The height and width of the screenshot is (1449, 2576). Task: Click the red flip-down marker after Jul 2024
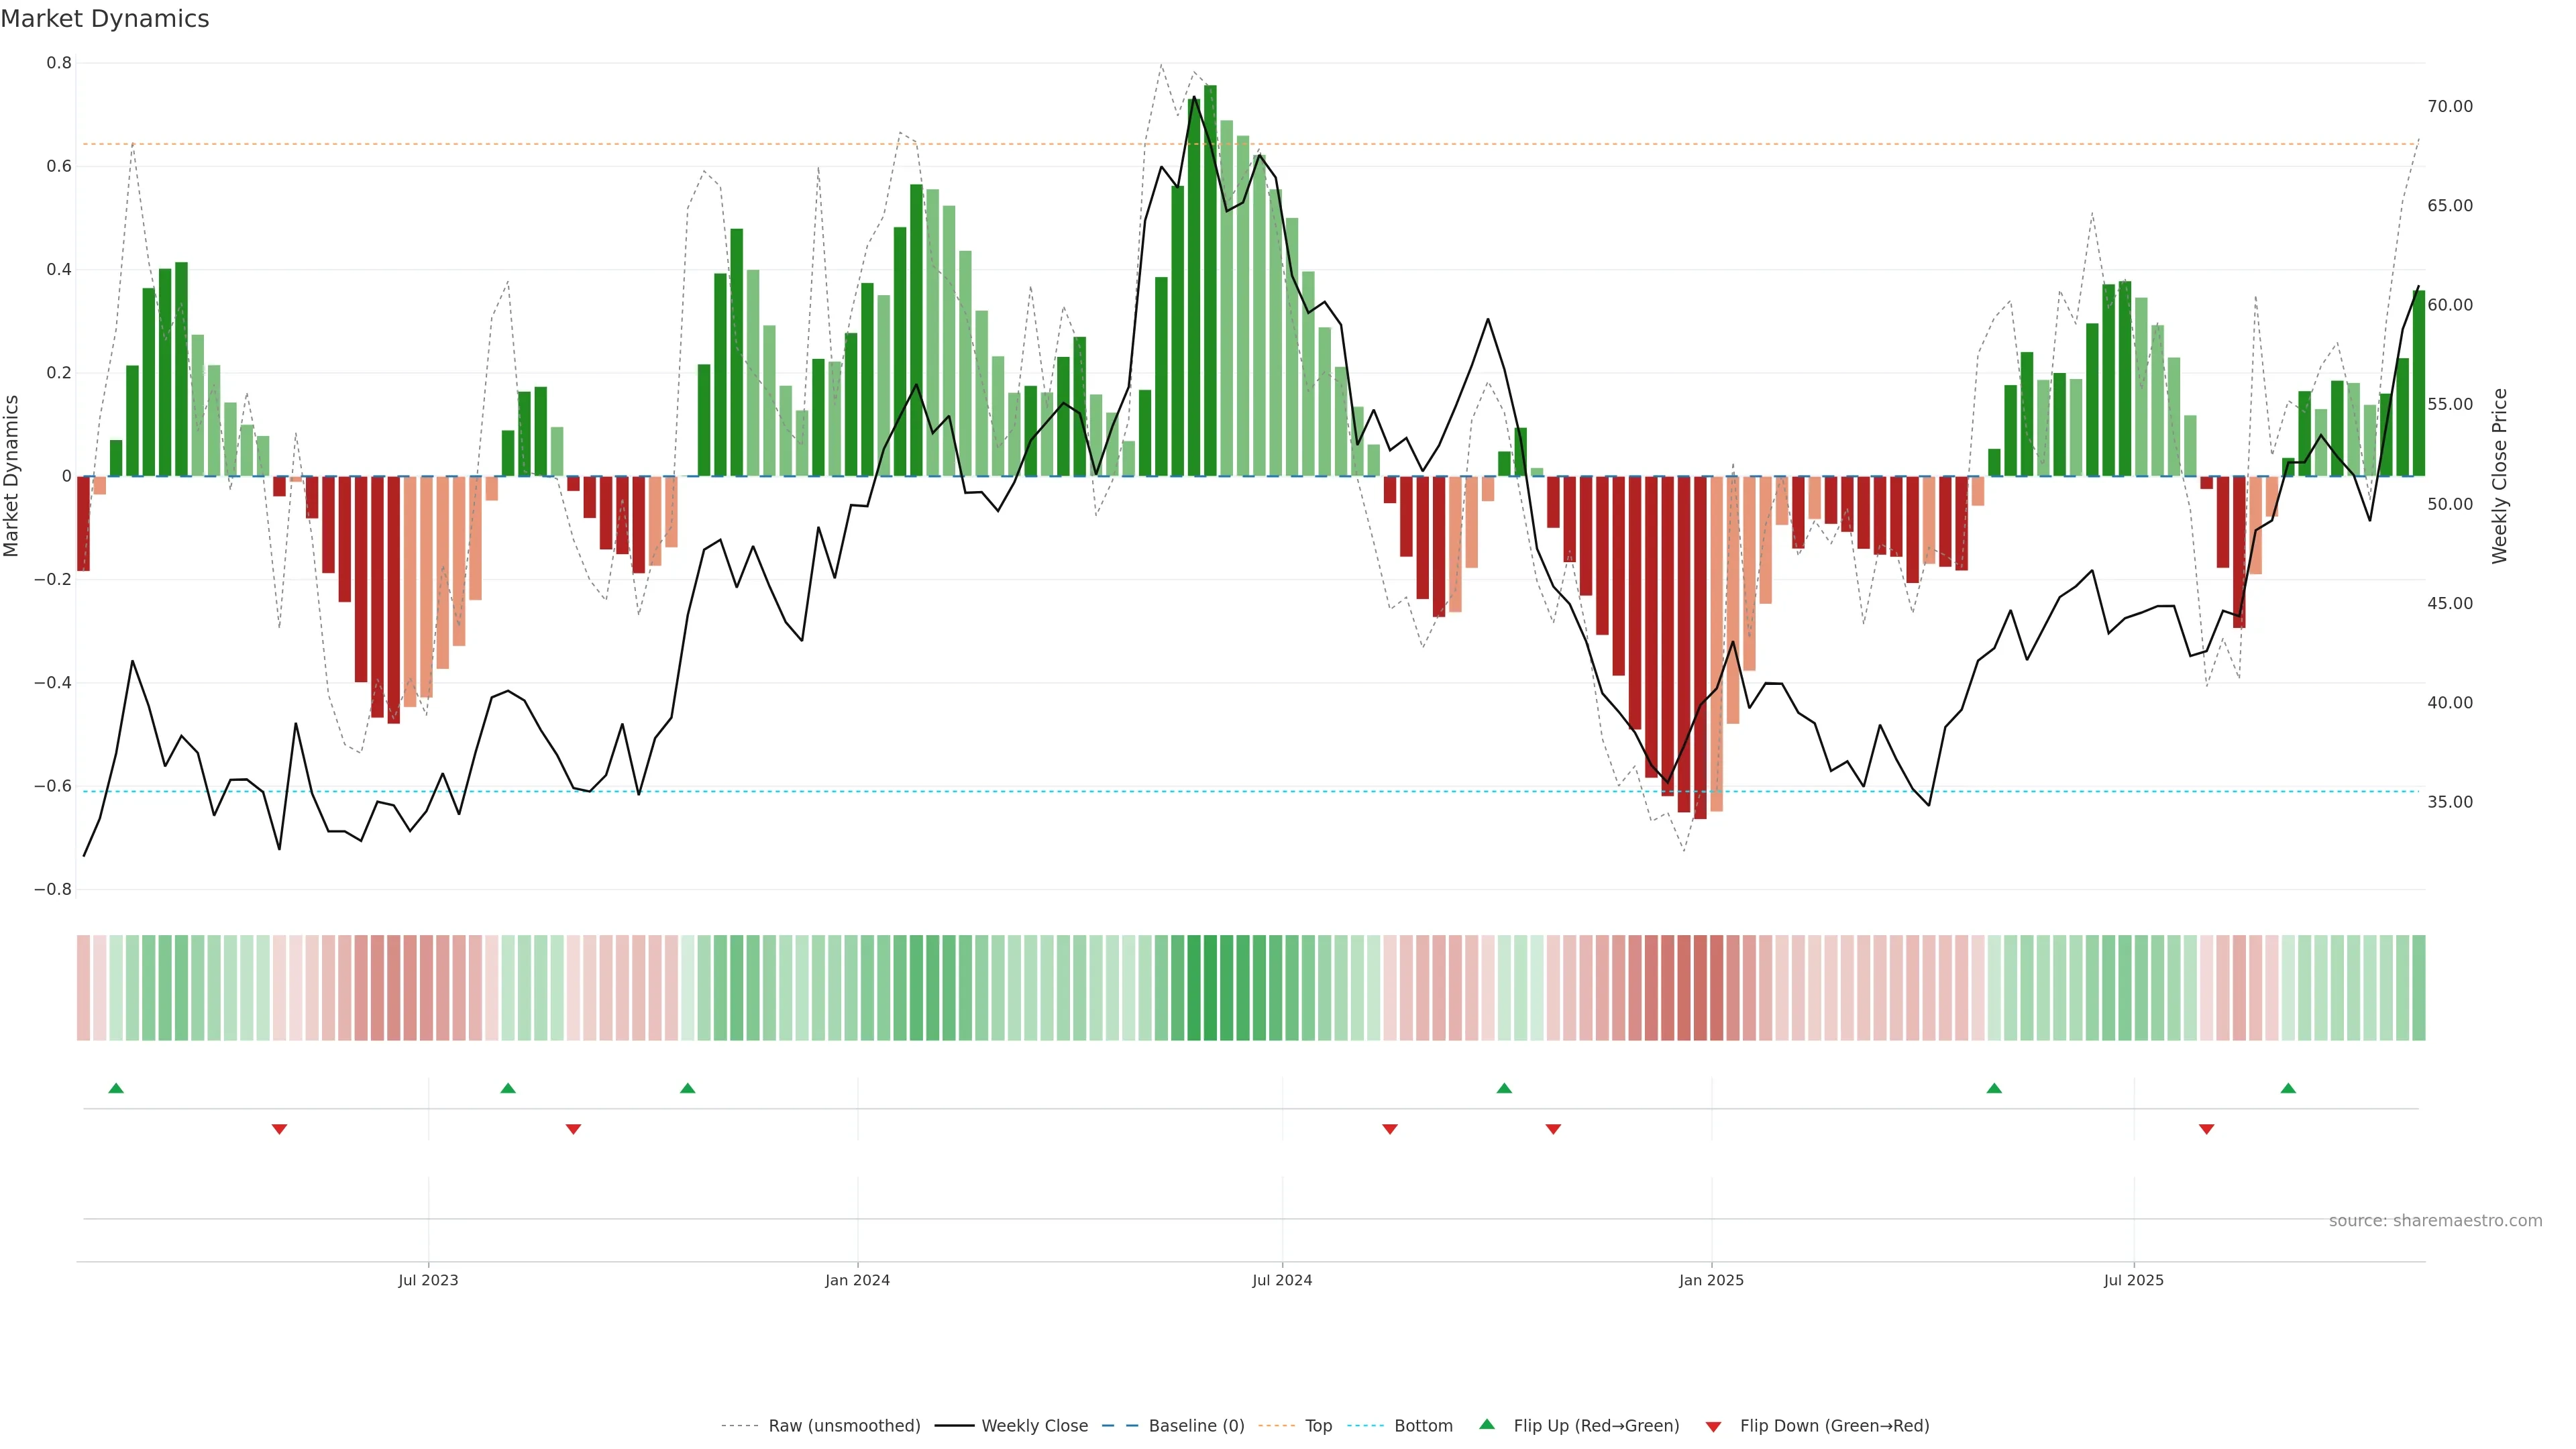pos(1389,1129)
